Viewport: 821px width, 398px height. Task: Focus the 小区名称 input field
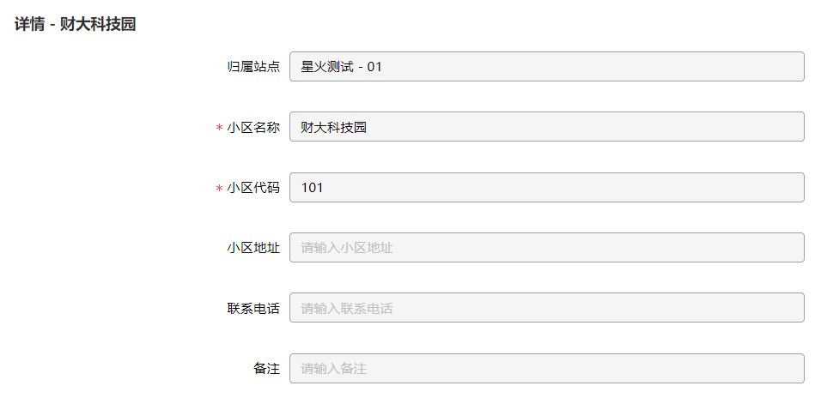(547, 127)
